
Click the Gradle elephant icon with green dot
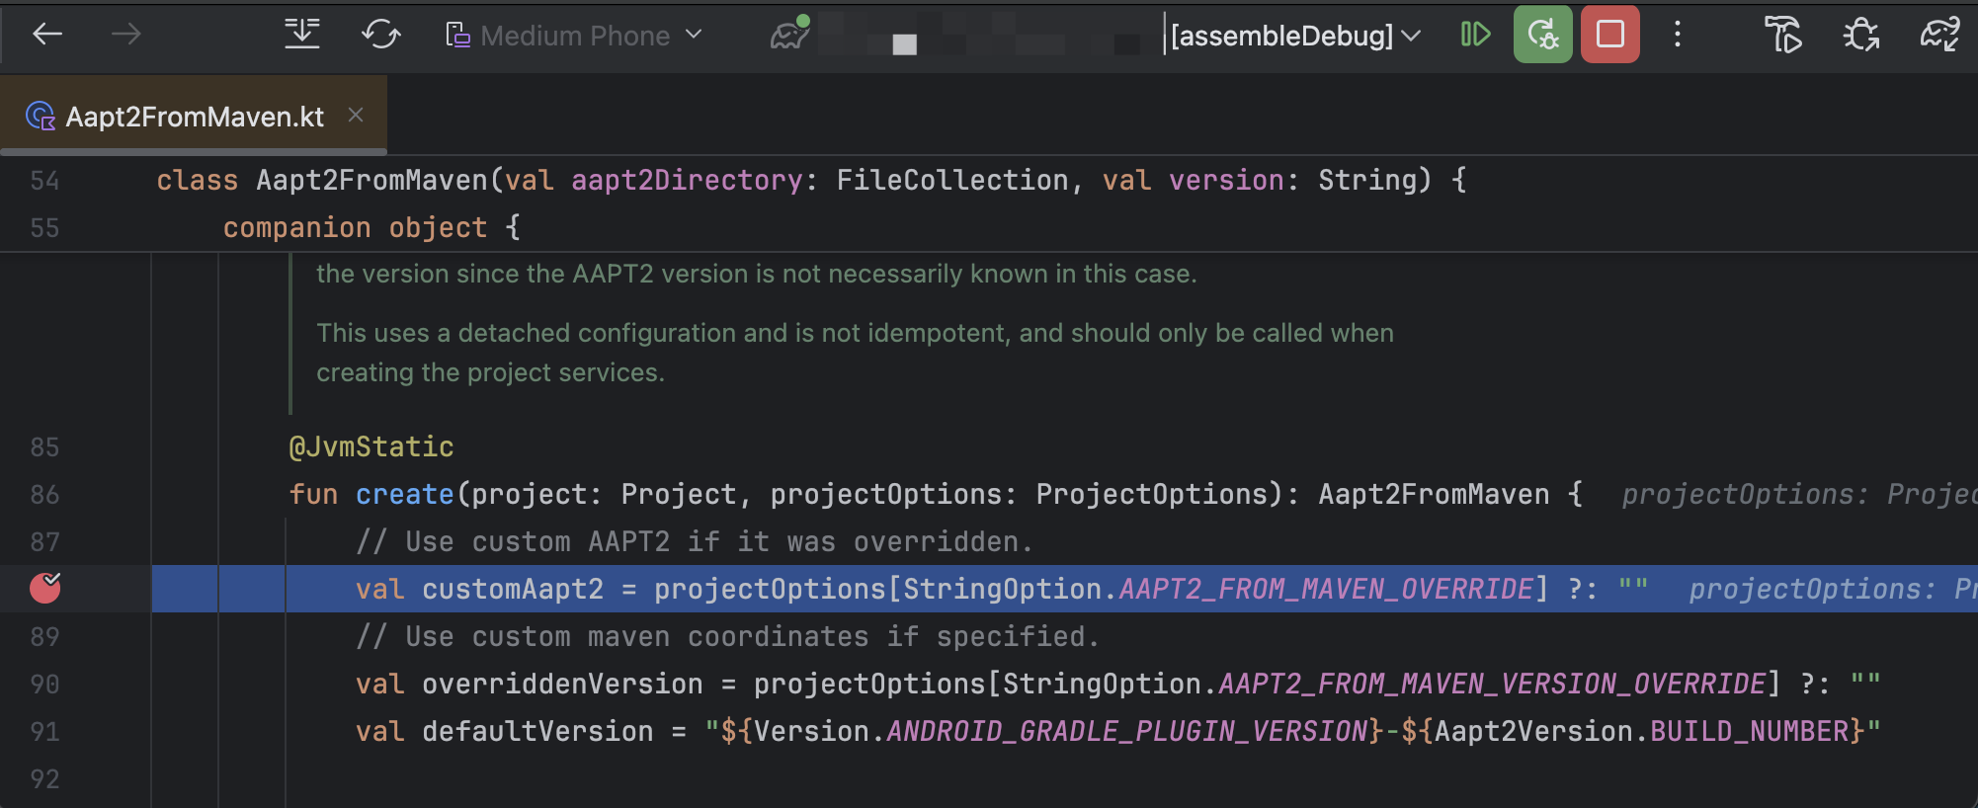(789, 36)
